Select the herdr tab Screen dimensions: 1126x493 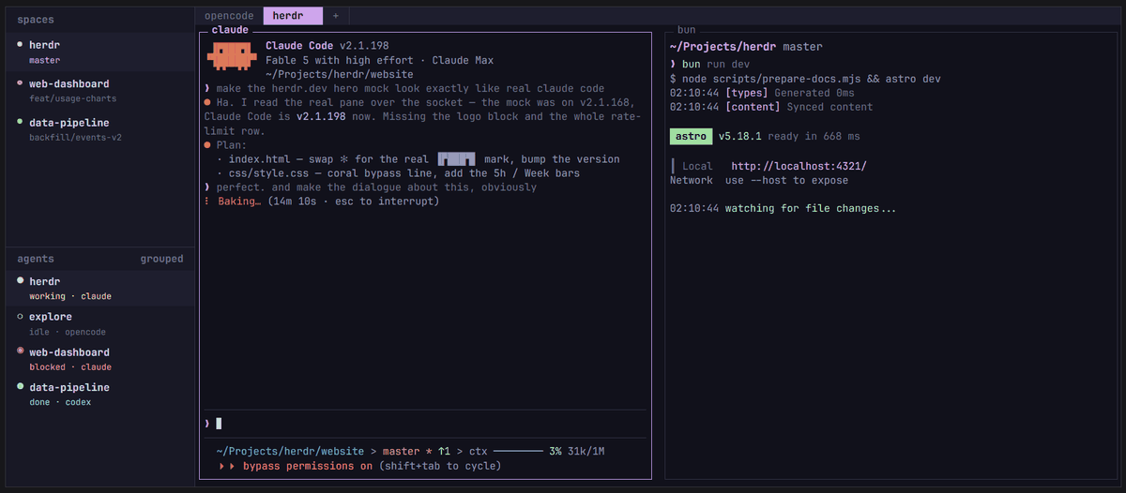pyautogui.click(x=293, y=16)
